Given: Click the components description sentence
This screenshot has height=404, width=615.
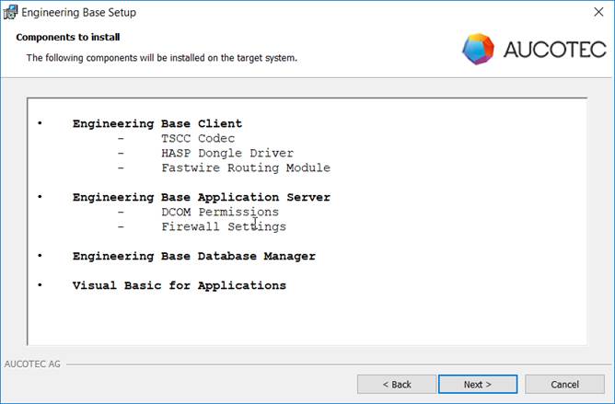Looking at the screenshot, I should pyautogui.click(x=162, y=58).
